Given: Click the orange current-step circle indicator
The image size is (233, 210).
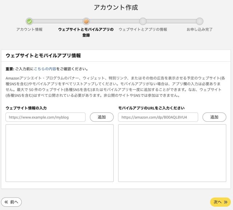Looking at the screenshot, I should [x=86, y=21].
